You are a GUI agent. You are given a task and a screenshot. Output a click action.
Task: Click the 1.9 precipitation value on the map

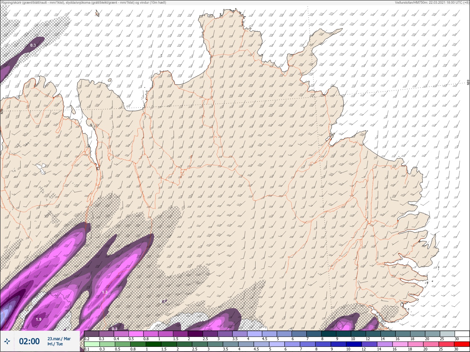click(x=39, y=319)
